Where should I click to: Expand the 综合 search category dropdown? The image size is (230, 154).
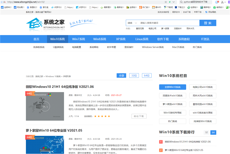point(131,23)
